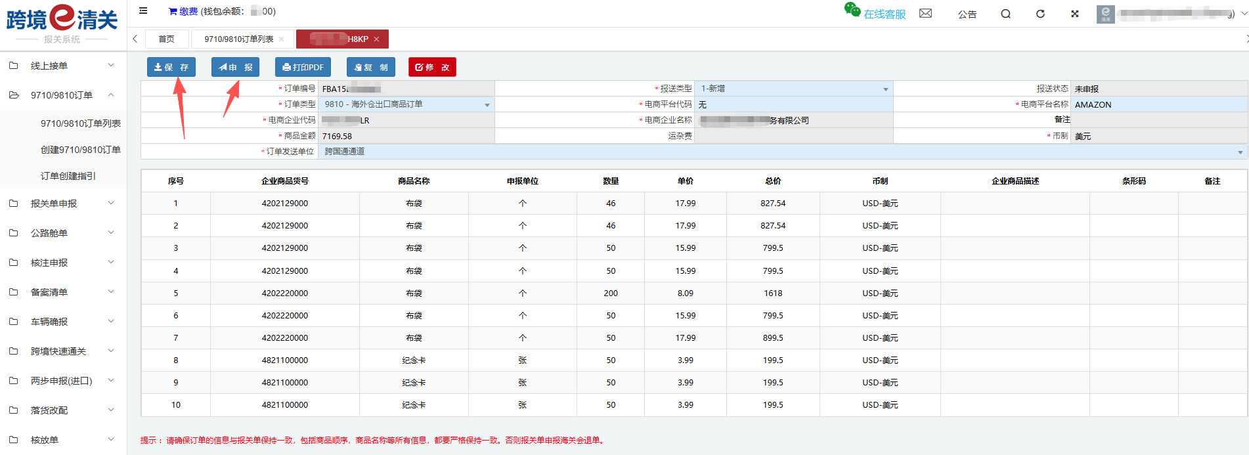Switch to the 首页 tab

pyautogui.click(x=167, y=39)
